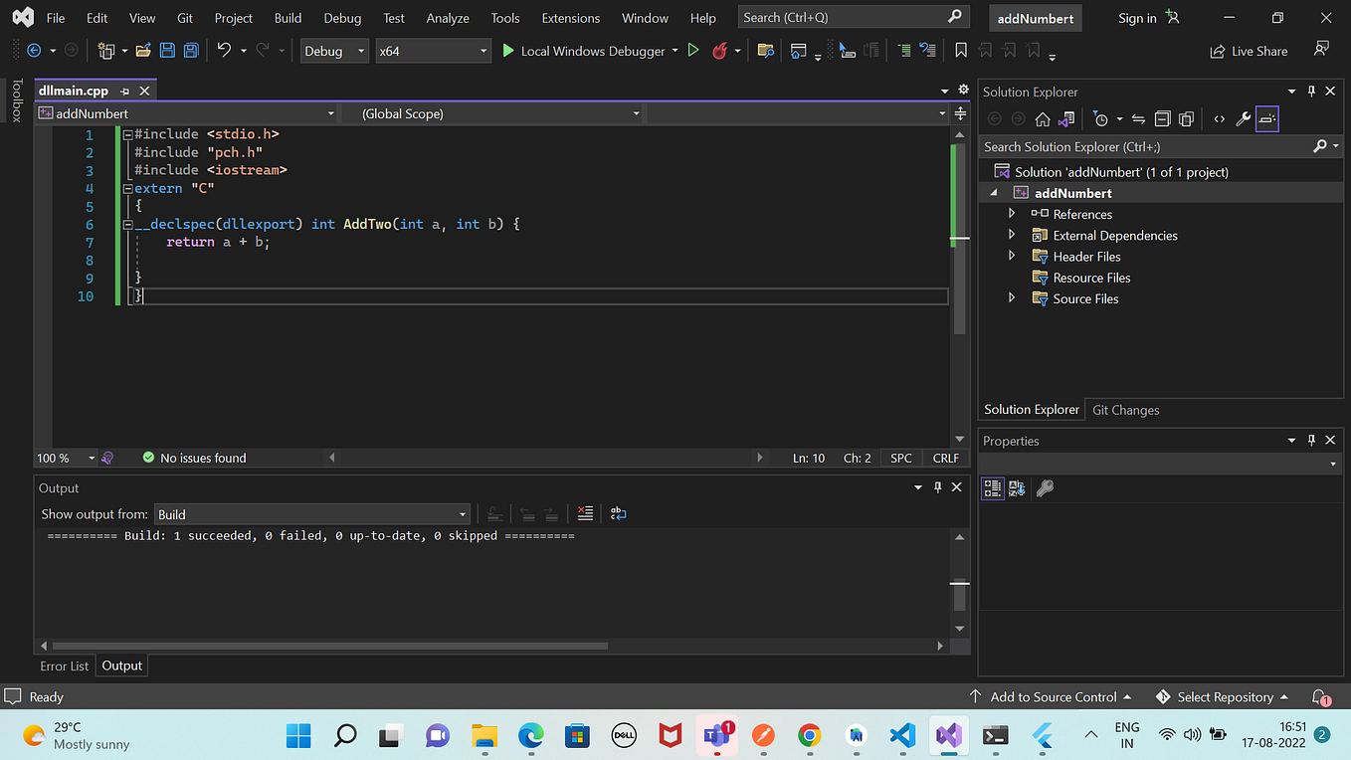Click the Save All double-disk icon
The image size is (1351, 760).
191,51
